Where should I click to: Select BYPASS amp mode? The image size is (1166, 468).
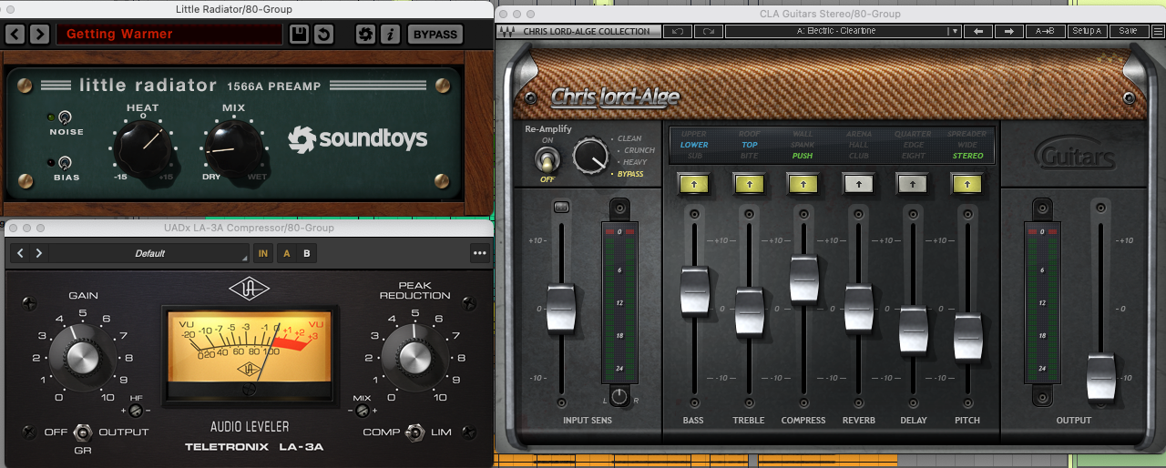click(x=630, y=174)
